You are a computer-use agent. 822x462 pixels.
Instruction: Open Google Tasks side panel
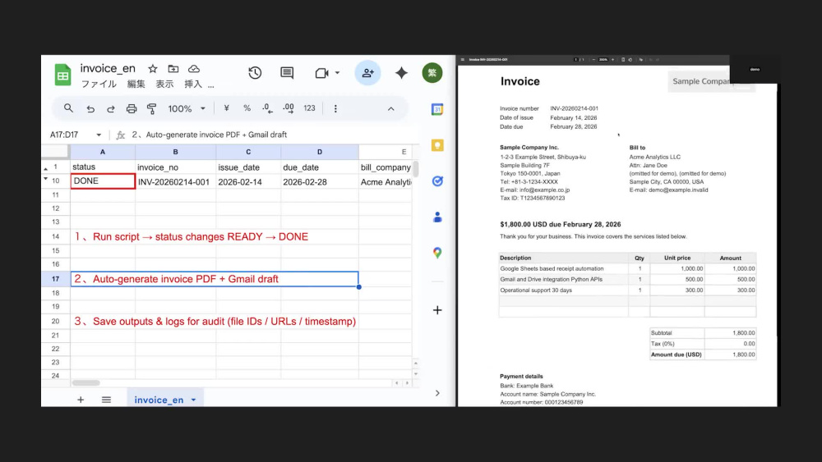coord(437,181)
